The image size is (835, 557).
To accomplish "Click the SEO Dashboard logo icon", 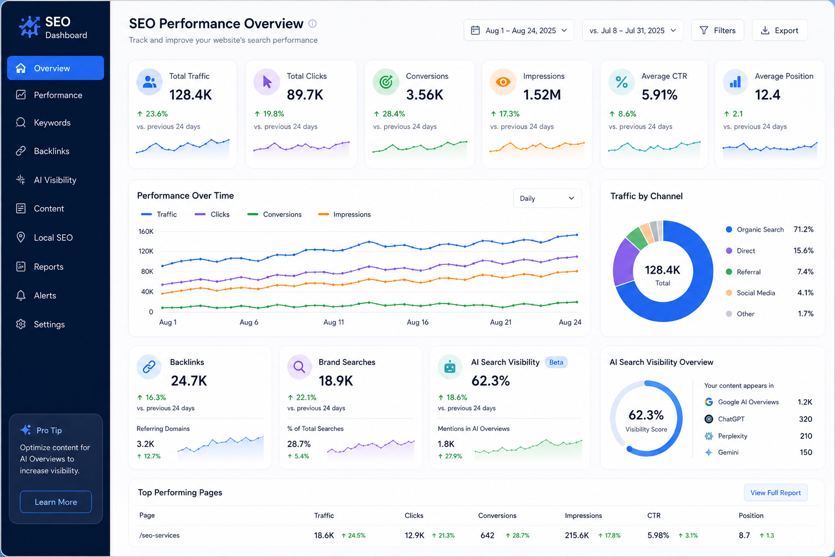I will click(x=29, y=27).
